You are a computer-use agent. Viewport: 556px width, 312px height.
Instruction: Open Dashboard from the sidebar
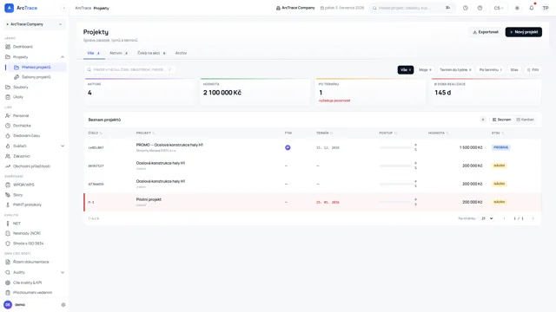[x=23, y=47]
